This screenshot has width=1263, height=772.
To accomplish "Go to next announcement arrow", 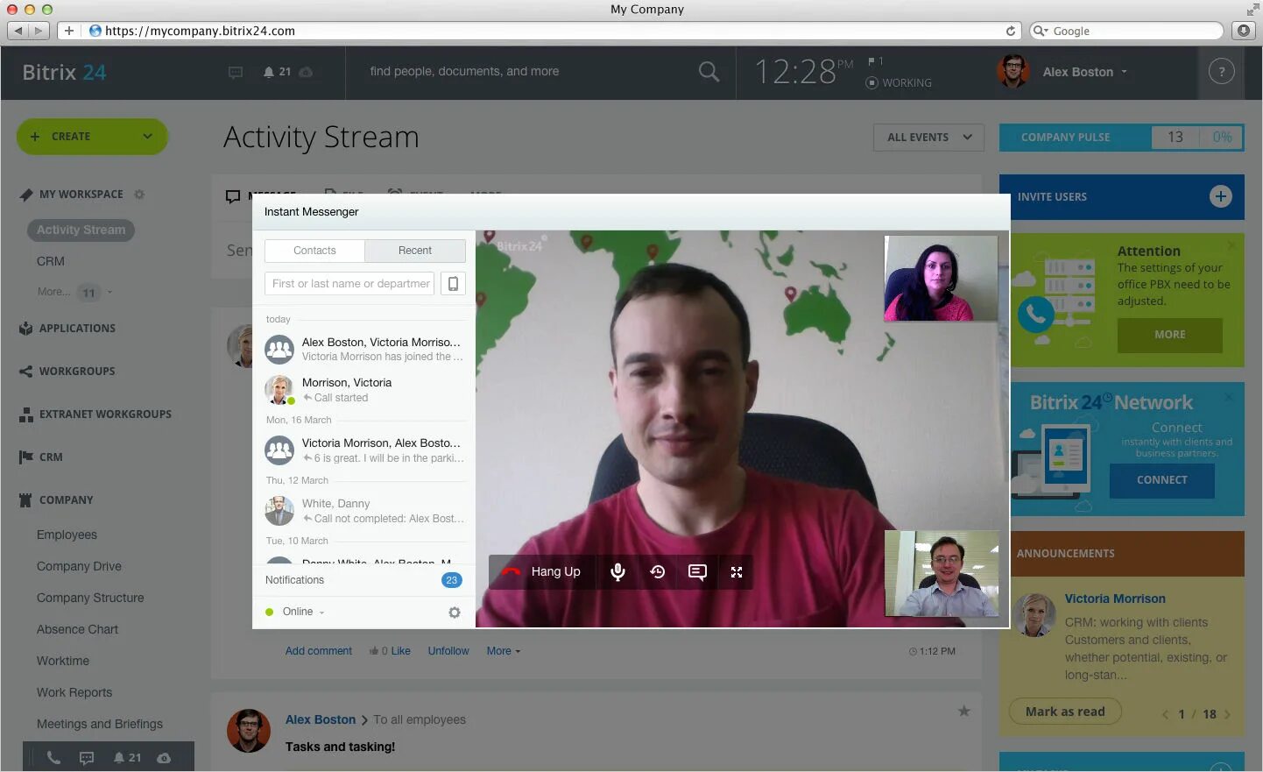I will [1227, 714].
